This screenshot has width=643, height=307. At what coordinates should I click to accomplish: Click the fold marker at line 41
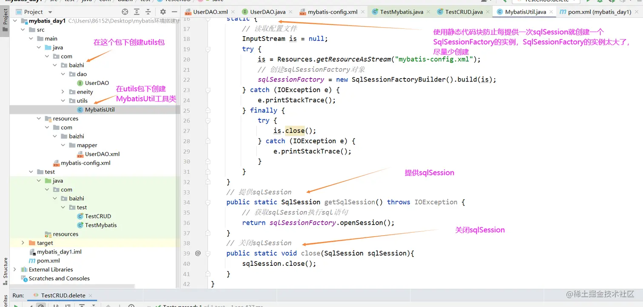(208, 274)
